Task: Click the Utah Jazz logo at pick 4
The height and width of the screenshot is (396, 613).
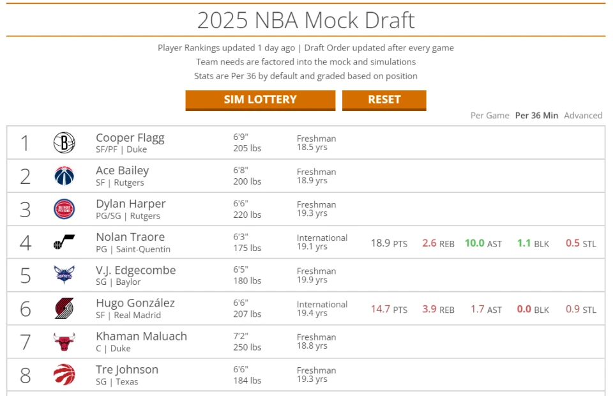Action: coord(64,242)
